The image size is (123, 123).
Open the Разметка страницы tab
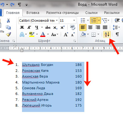coord(62,13)
